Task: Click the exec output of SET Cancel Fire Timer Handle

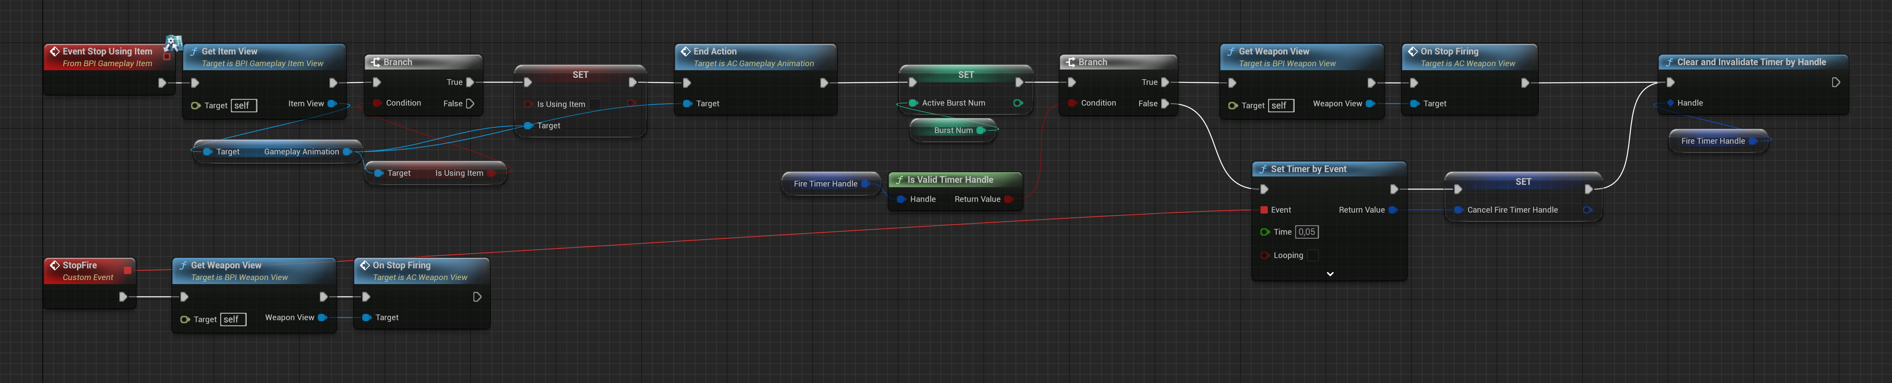Action: [x=1589, y=190]
